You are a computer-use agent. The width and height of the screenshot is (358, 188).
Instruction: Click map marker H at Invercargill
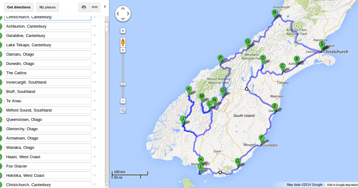201,161
